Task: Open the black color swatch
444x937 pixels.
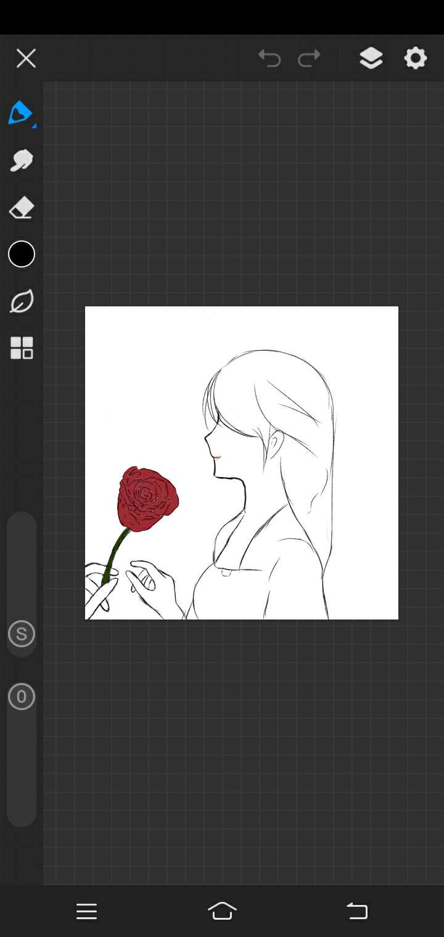Action: tap(22, 255)
